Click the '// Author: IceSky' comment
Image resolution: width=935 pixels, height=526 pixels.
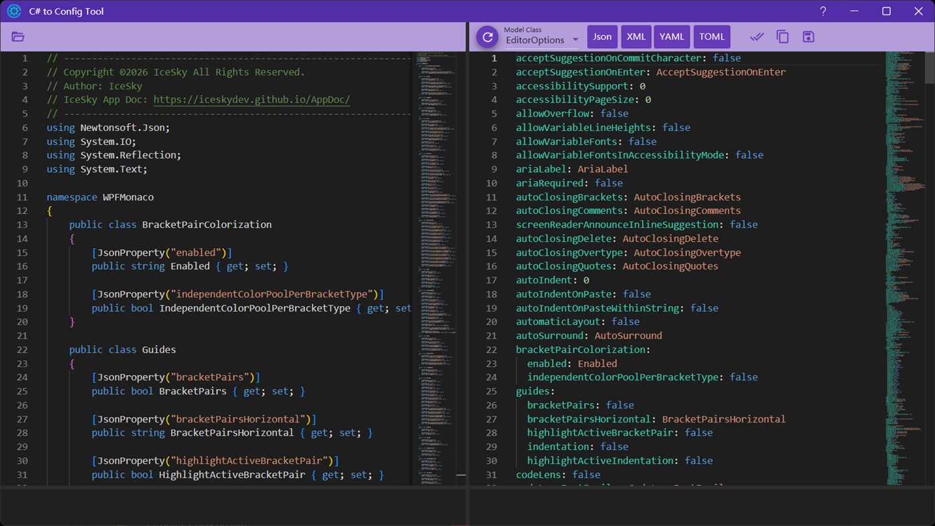tap(94, 86)
